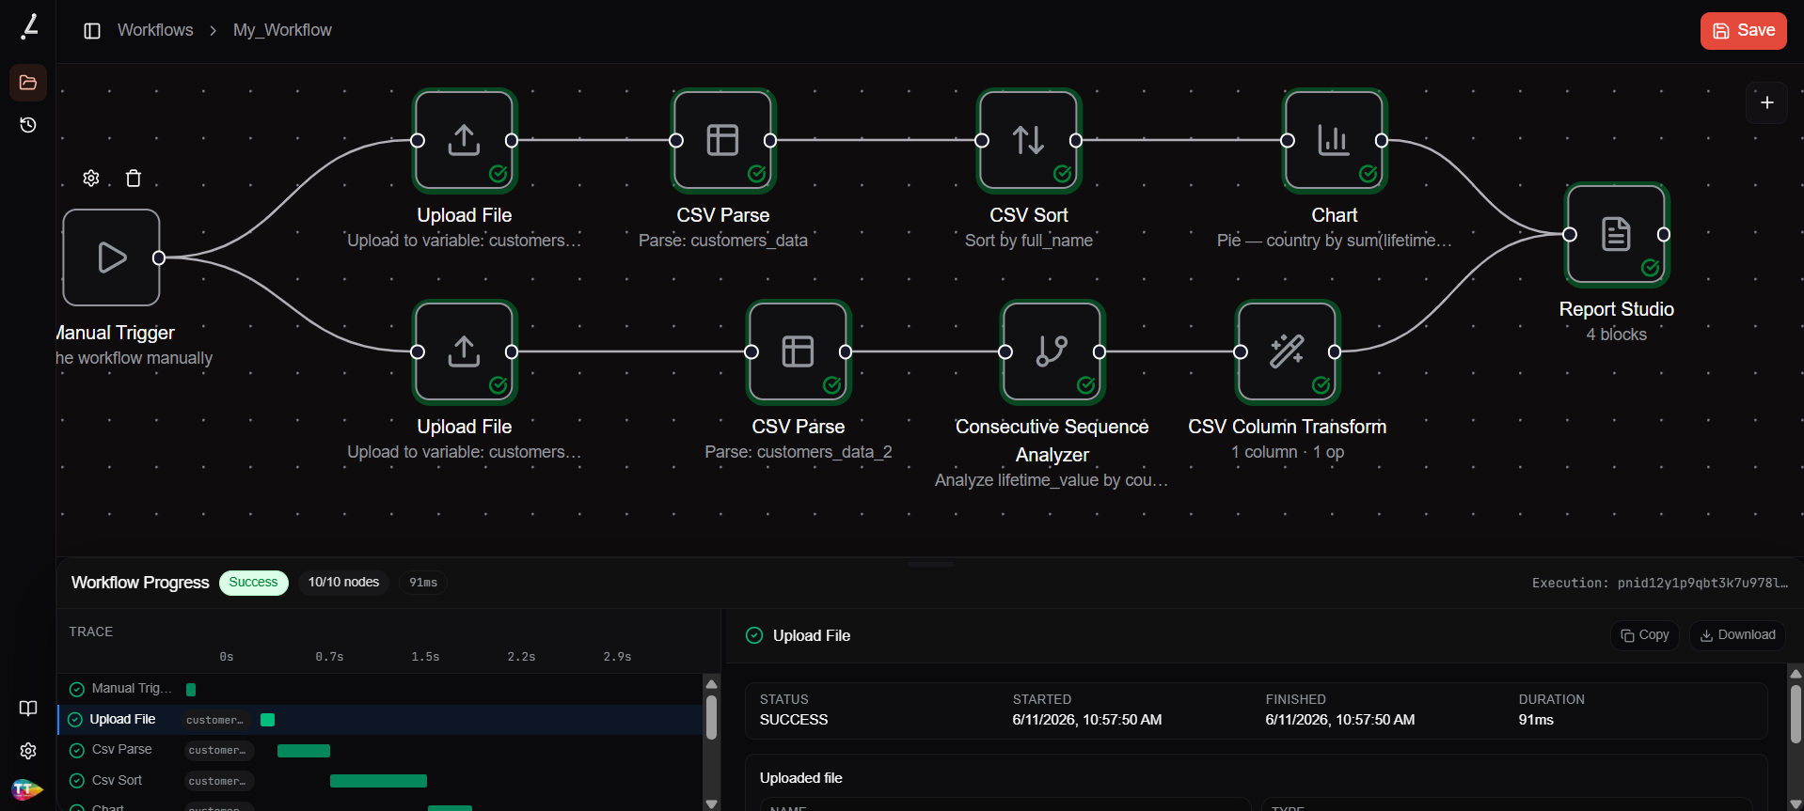Click the 91ms total duration badge

coord(423,583)
